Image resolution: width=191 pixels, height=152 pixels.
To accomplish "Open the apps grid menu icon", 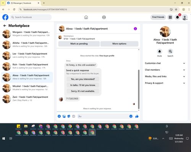I will 170,17.
